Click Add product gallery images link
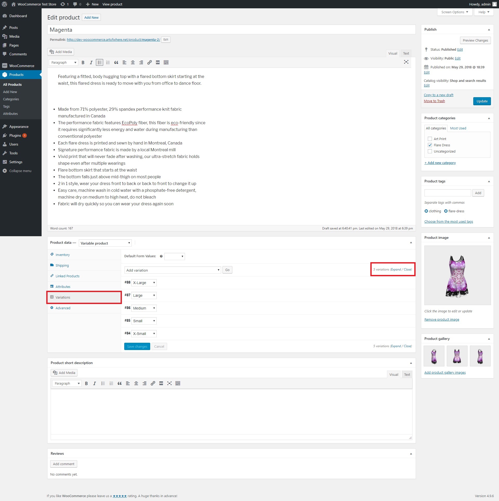The image size is (499, 501). tap(445, 372)
